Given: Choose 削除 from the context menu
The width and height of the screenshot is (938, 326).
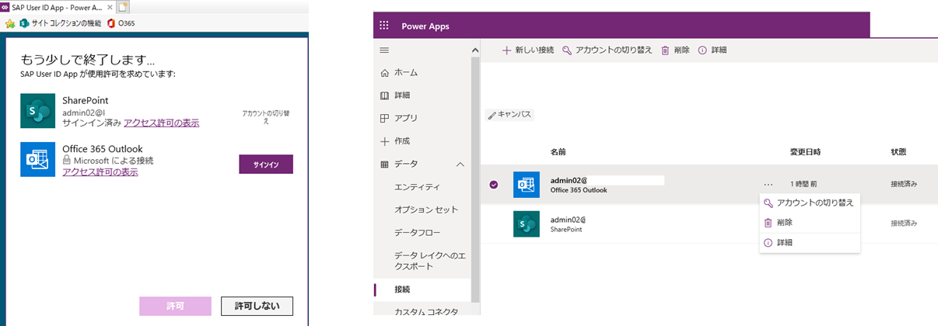Looking at the screenshot, I should pos(809,222).
